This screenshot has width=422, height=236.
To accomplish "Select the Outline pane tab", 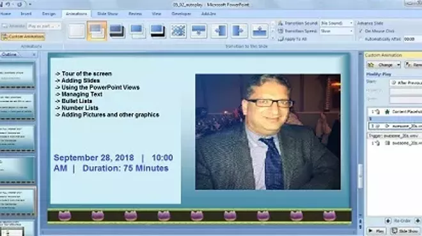I will (x=9, y=54).
